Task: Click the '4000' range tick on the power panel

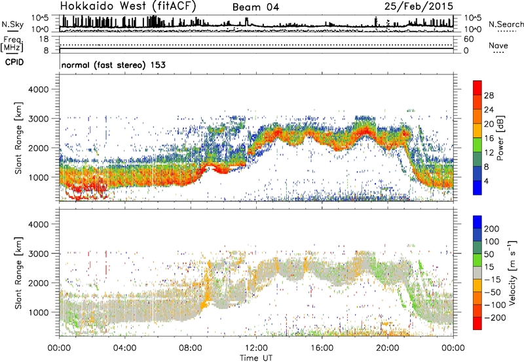Action: pyautogui.click(x=38, y=90)
